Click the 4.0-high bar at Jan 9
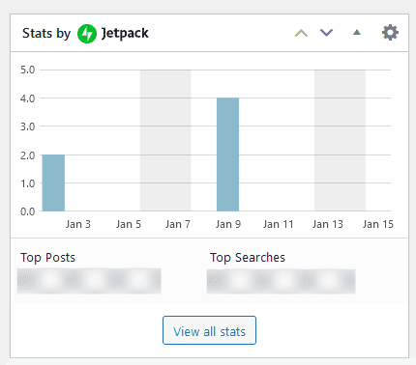Viewport: 416px width, 365px height. [x=227, y=154]
